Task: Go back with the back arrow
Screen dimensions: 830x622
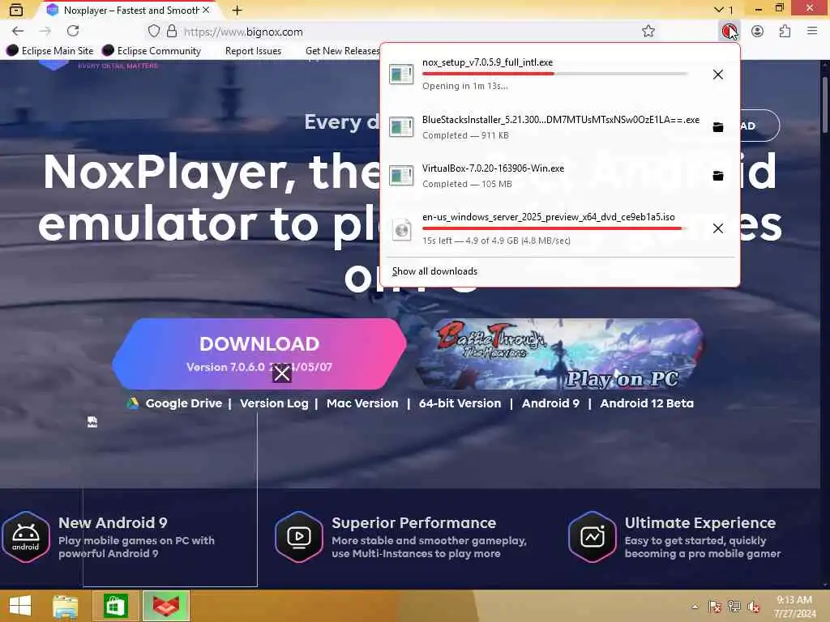Action: (x=18, y=32)
